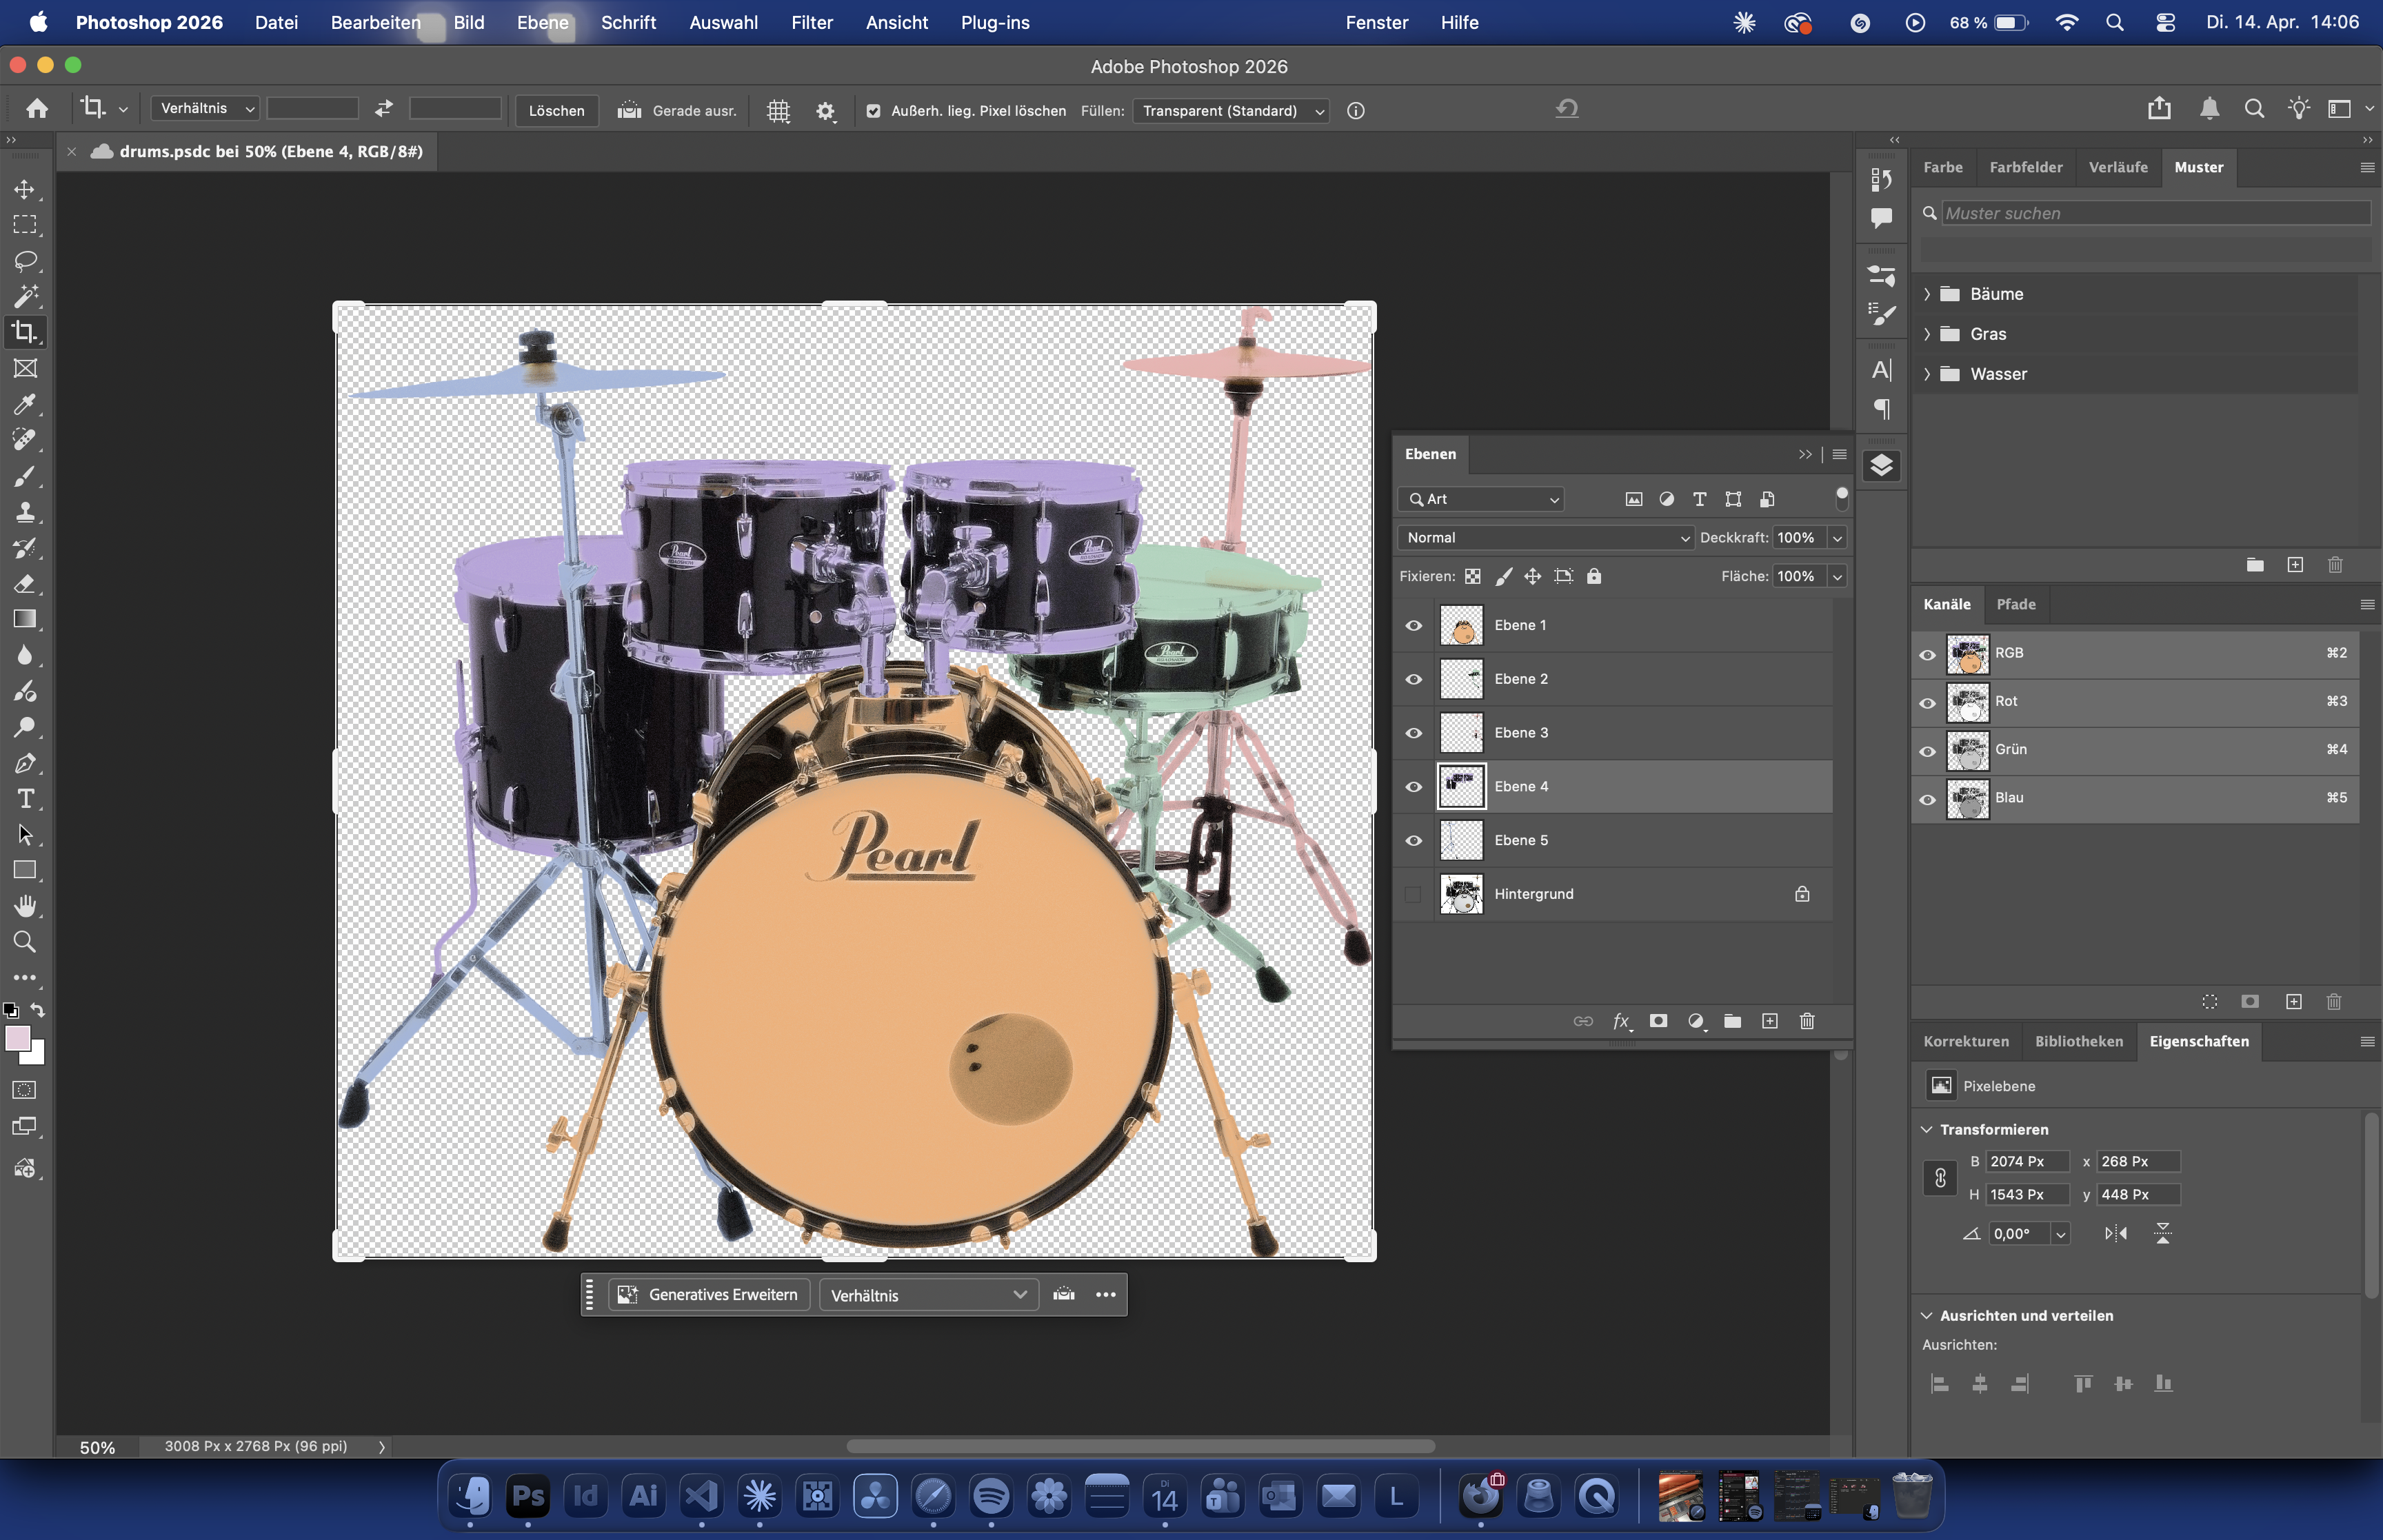Select the Clone Stamp tool
Screen dimensions: 2383x1540
(x=25, y=512)
